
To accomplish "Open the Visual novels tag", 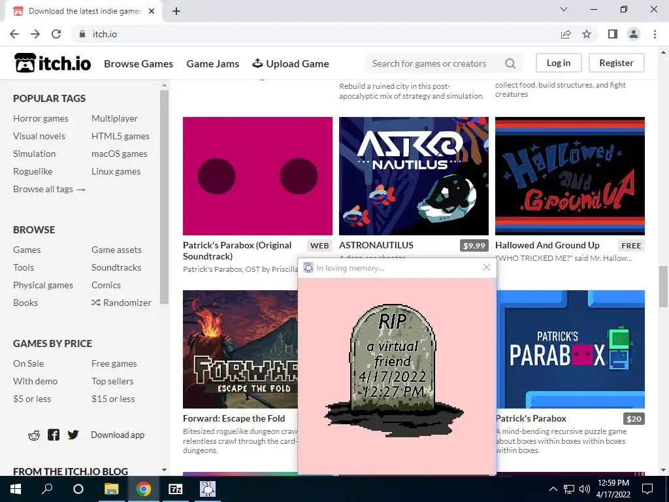I will coord(39,136).
